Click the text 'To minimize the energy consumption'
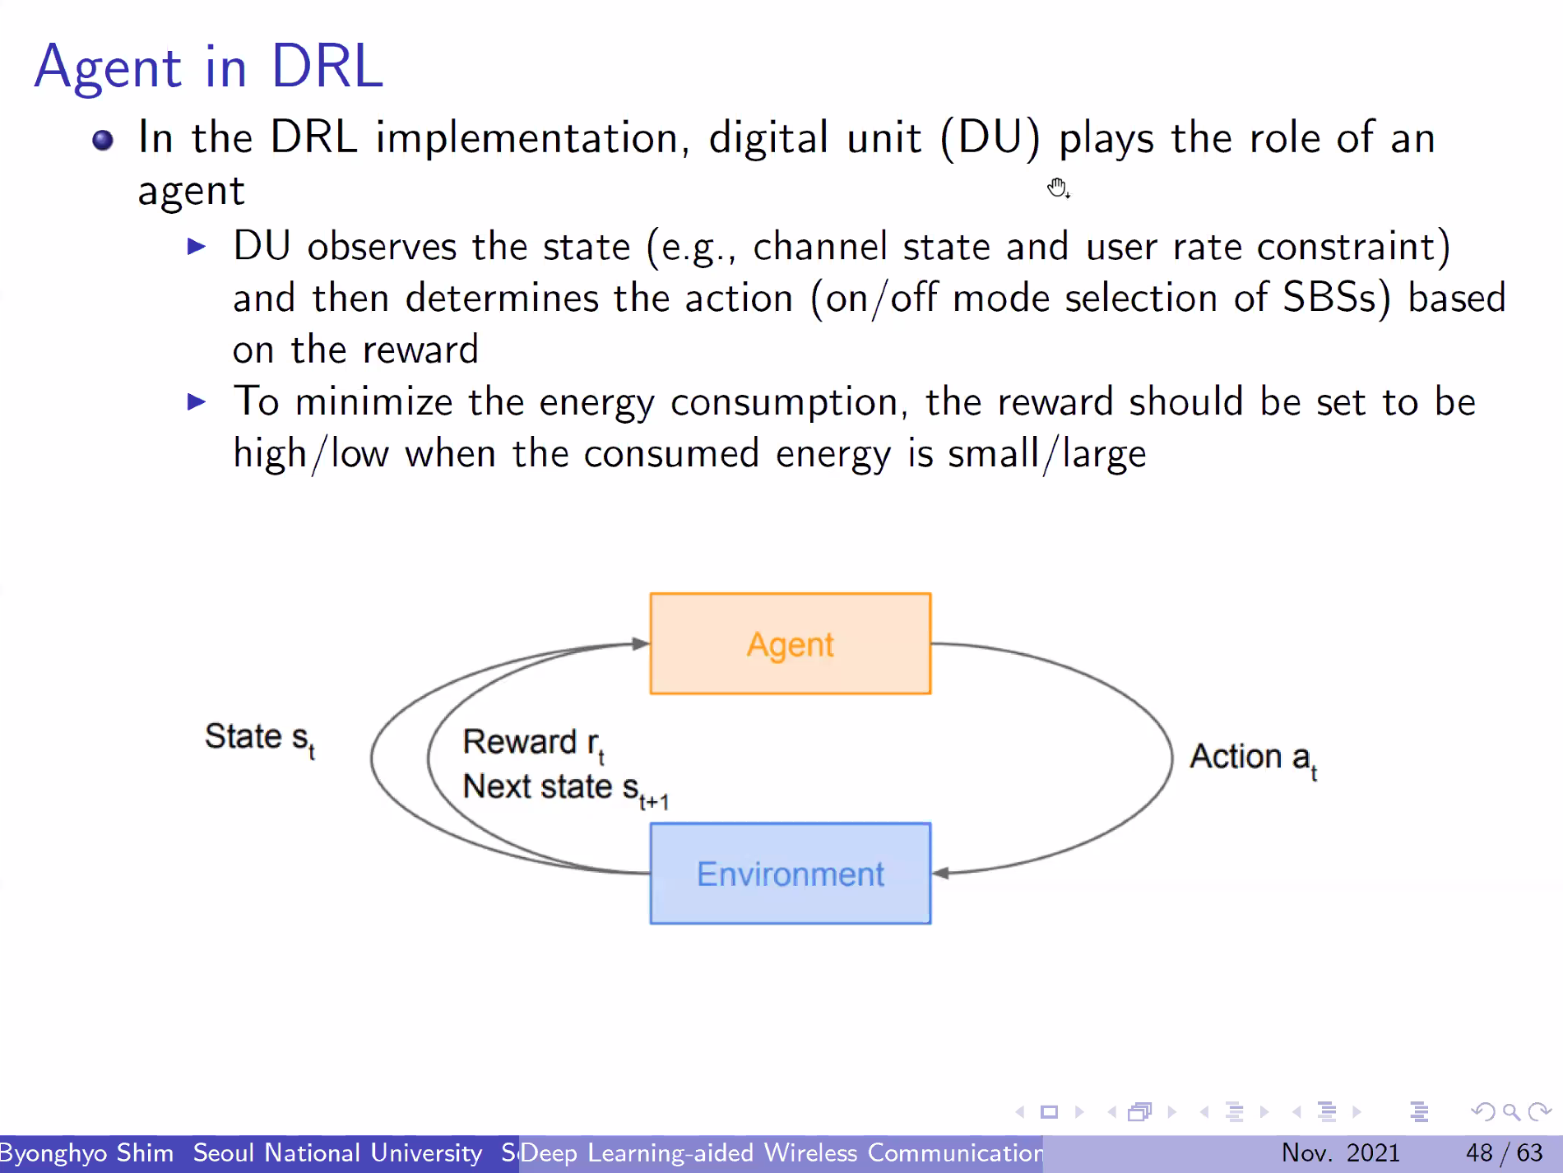Image resolution: width=1563 pixels, height=1173 pixels. (570, 403)
